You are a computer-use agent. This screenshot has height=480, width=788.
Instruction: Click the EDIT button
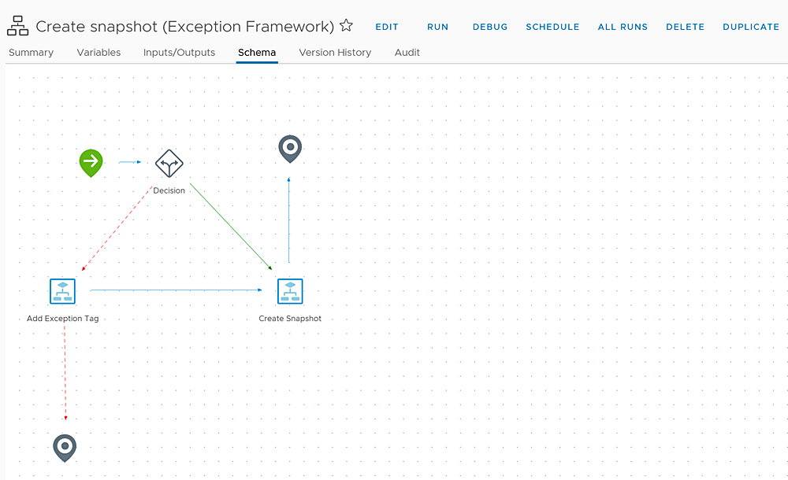coord(387,27)
